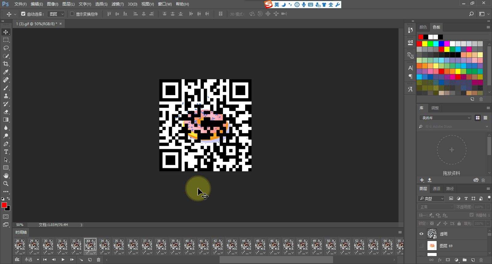Select the Lasso tool
The image size is (492, 264).
(6, 48)
